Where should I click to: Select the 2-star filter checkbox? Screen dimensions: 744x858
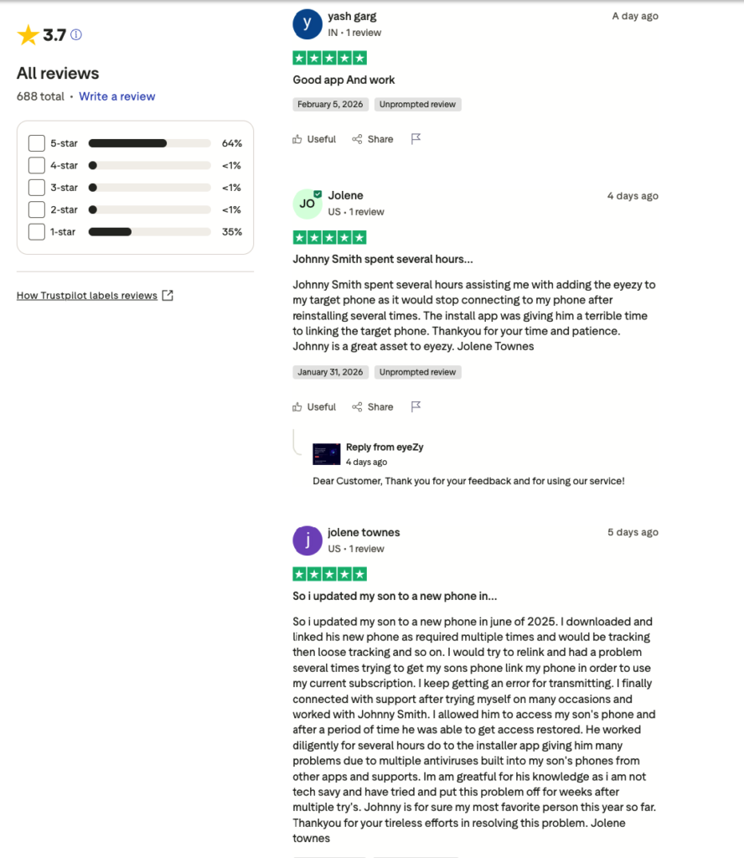tap(37, 209)
